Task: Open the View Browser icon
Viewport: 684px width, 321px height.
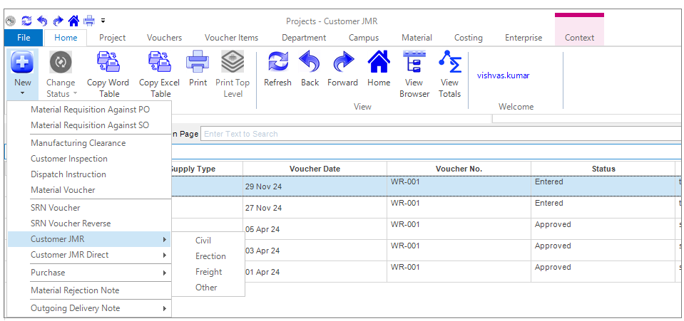Action: tap(414, 63)
